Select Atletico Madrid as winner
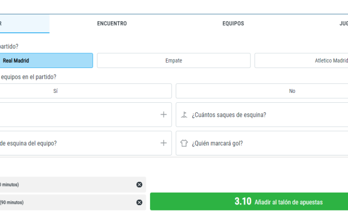The height and width of the screenshot is (219, 348). click(x=301, y=61)
